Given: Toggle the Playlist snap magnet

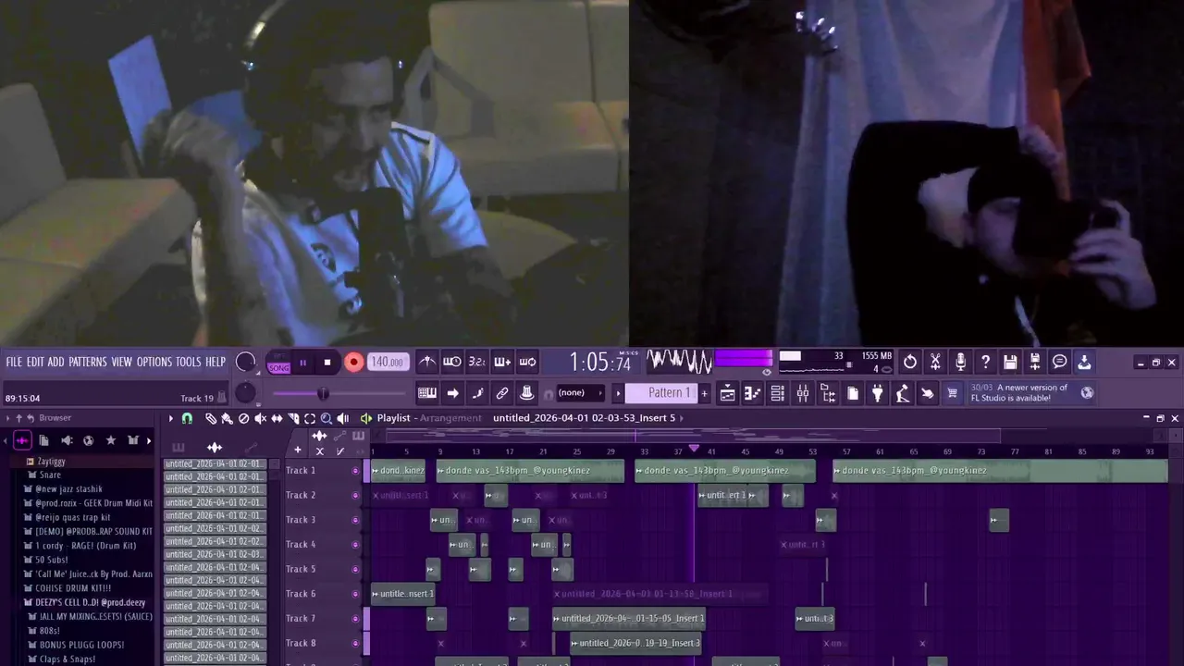Looking at the screenshot, I should [x=187, y=419].
